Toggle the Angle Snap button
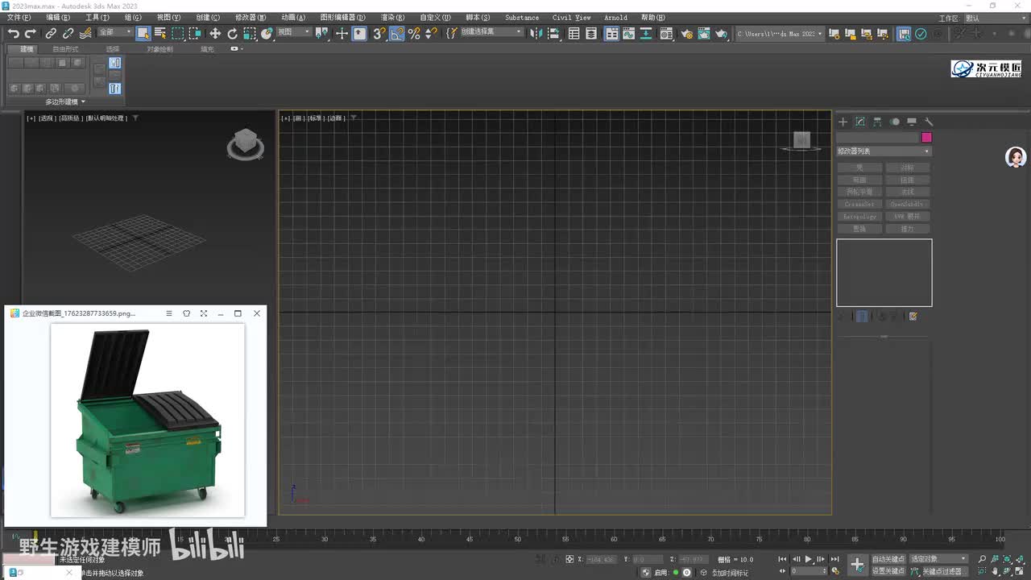This screenshot has width=1031, height=580. coord(396,33)
